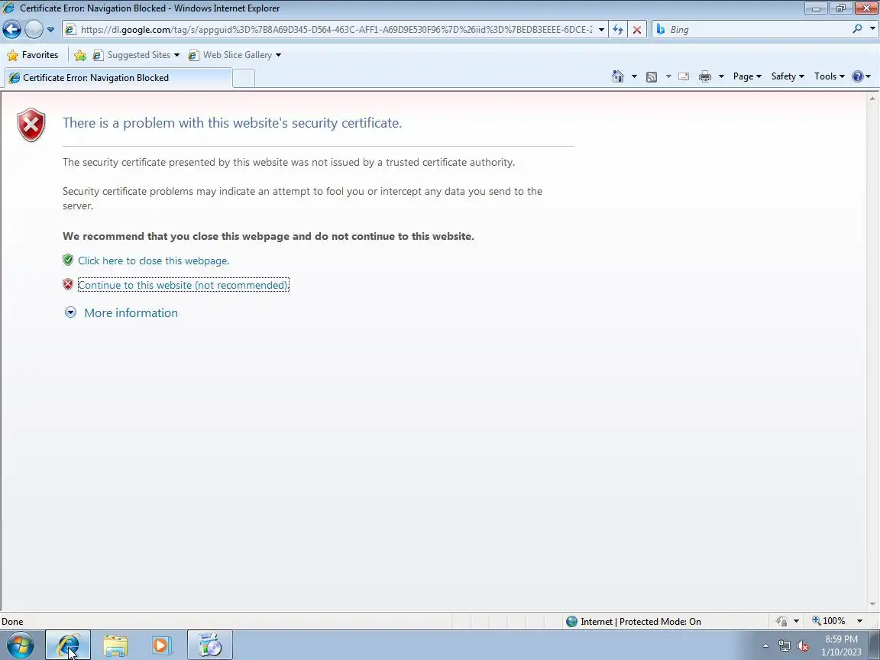The image size is (880, 660).
Task: Select the Certificate Error tab
Action: point(118,78)
